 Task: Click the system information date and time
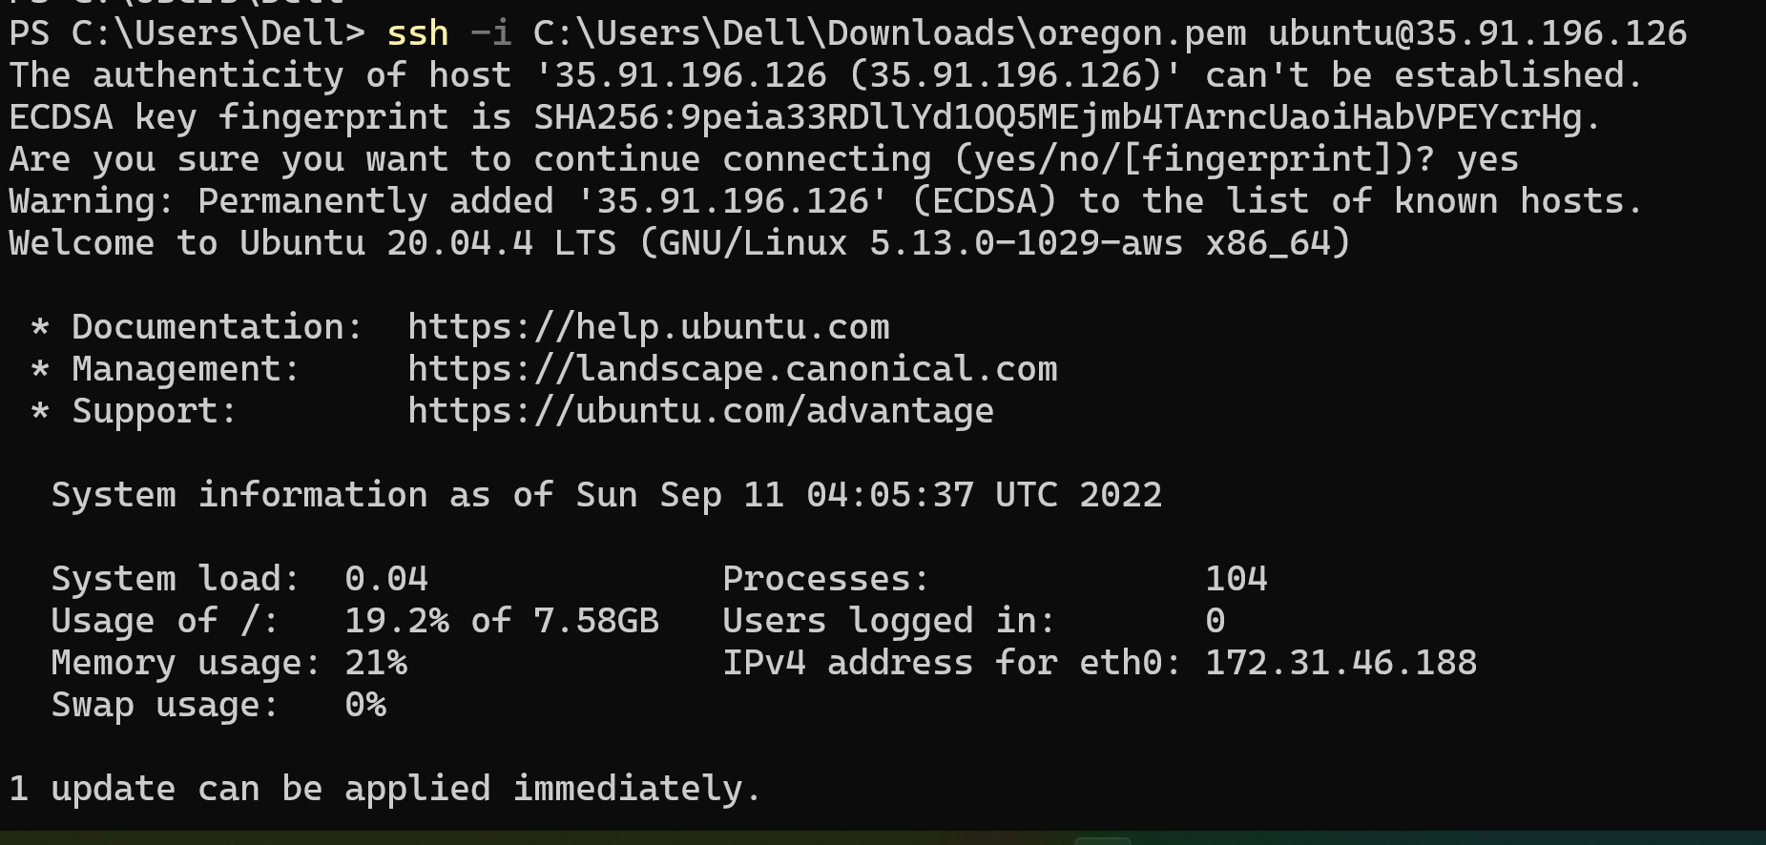coord(868,495)
